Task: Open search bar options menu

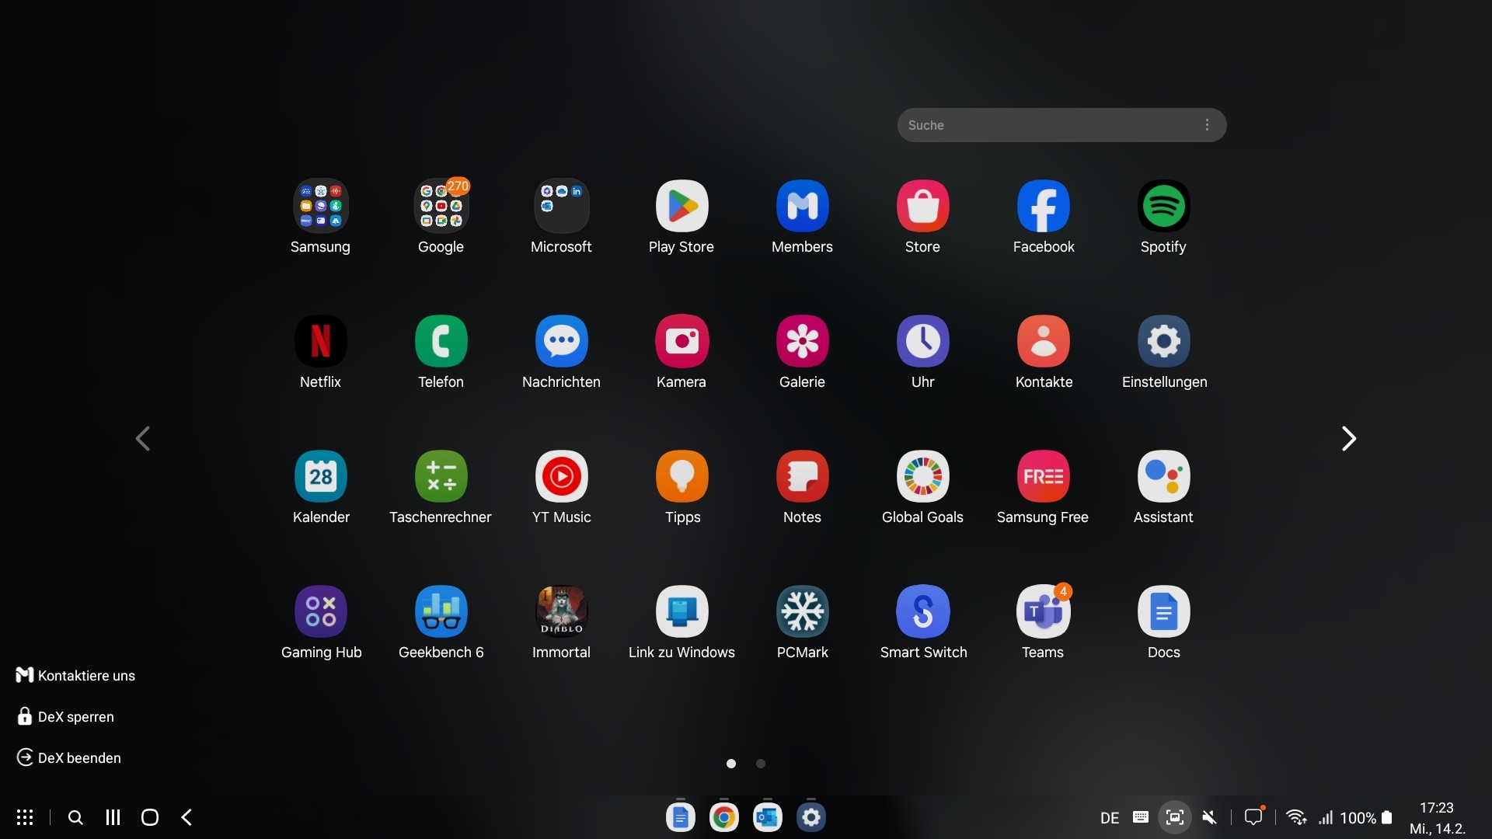Action: coord(1207,124)
